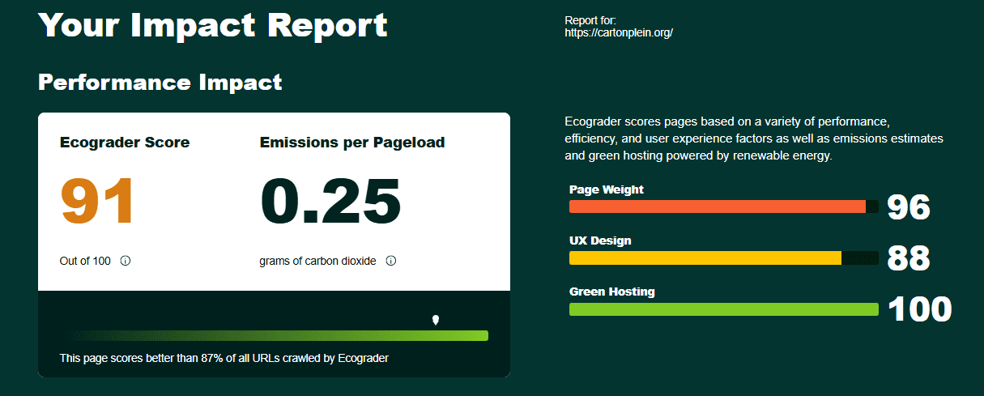Click the 0.25 emissions value

coord(330,202)
